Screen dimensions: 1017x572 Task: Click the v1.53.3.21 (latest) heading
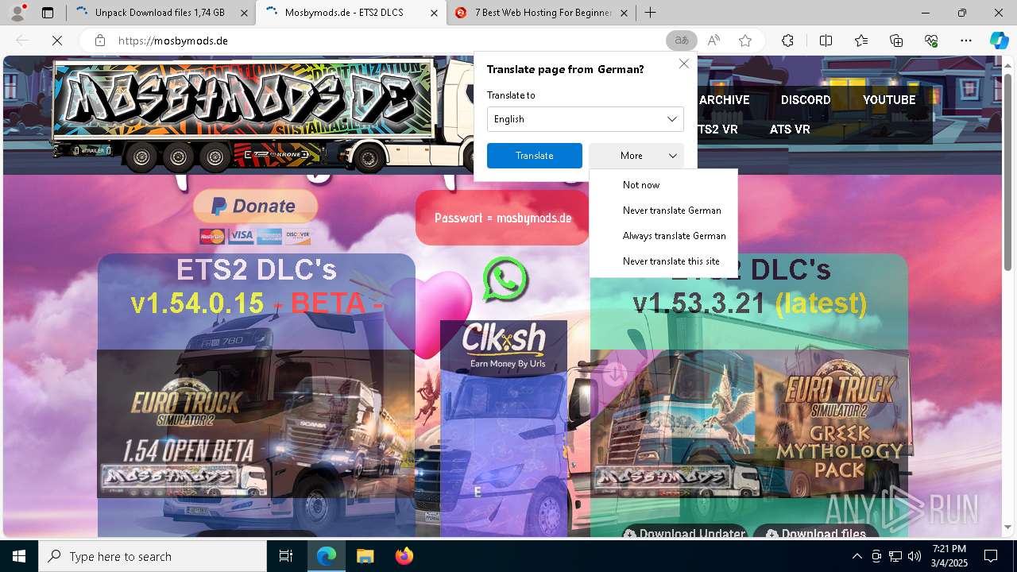(749, 302)
